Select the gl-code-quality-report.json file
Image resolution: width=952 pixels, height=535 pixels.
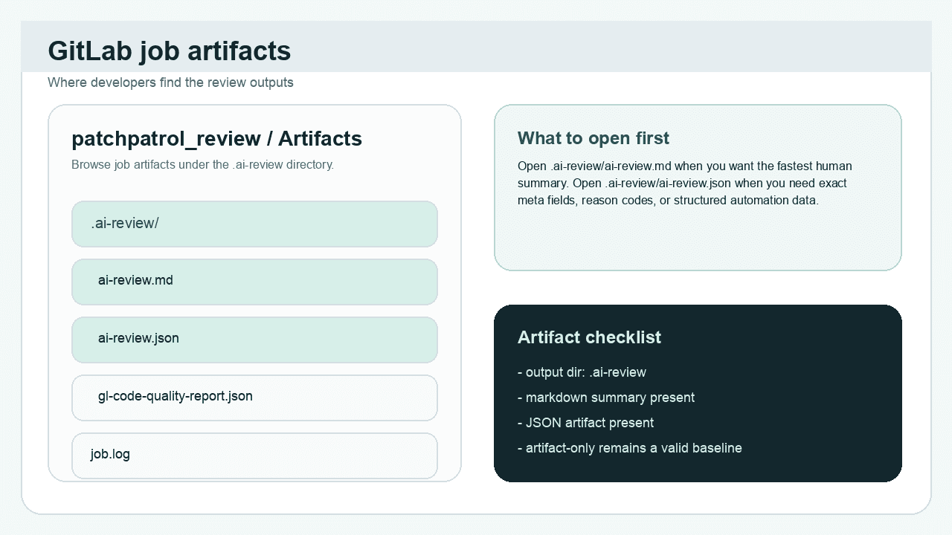click(254, 398)
